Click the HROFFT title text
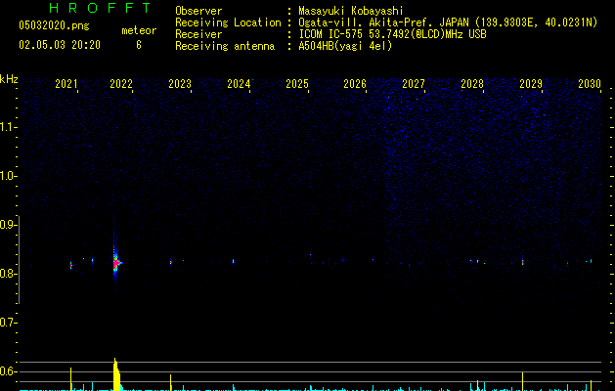 pyautogui.click(x=100, y=8)
